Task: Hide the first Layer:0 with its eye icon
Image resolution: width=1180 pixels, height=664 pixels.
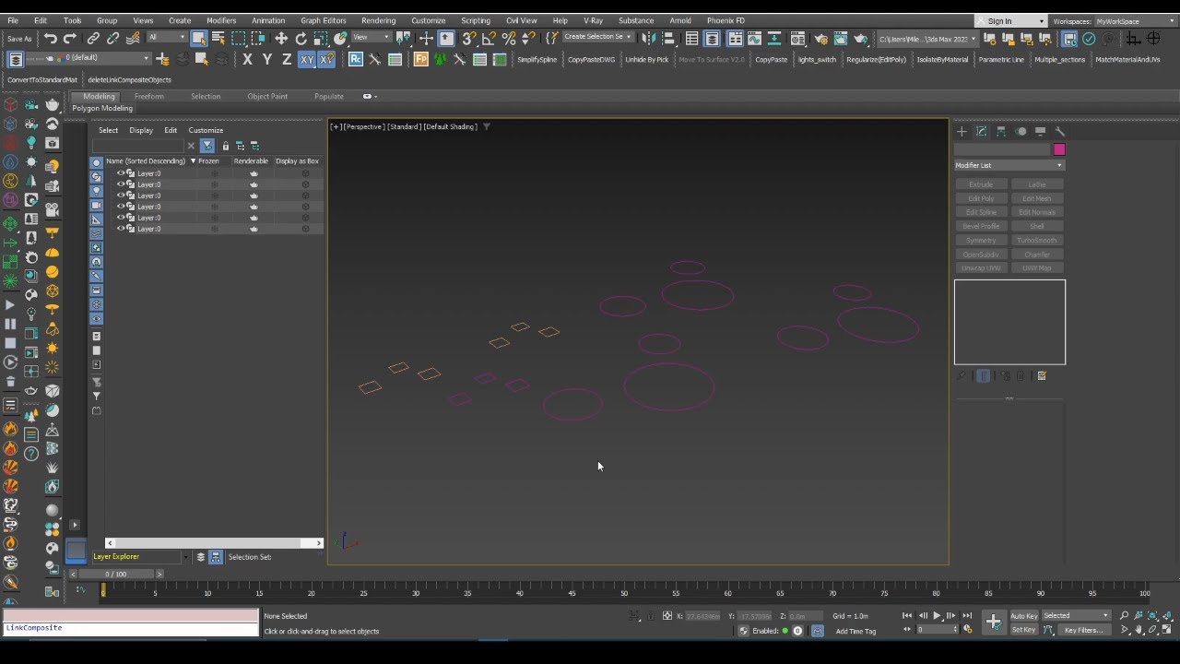Action: click(x=121, y=173)
